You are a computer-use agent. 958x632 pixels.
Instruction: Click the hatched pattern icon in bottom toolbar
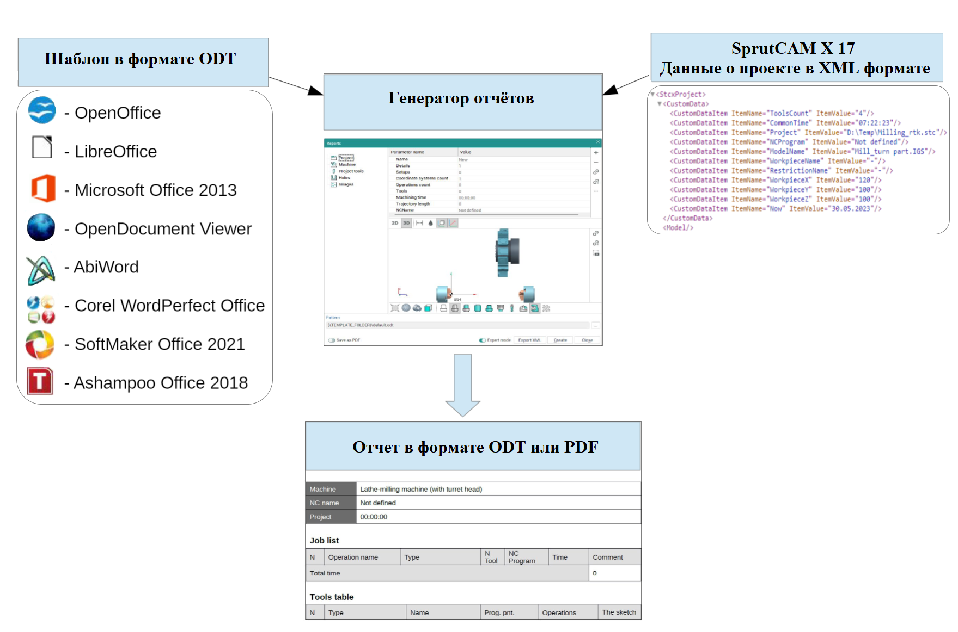coord(546,308)
